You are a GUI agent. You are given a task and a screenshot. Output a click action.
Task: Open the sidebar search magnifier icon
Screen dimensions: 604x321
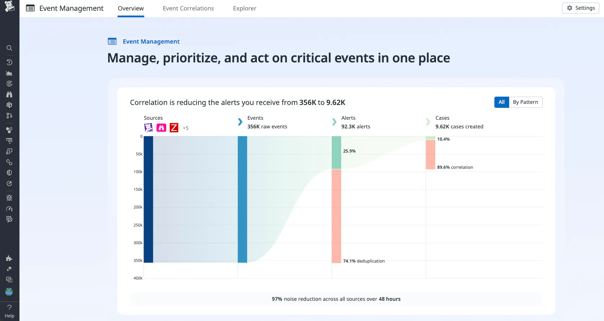coord(9,48)
